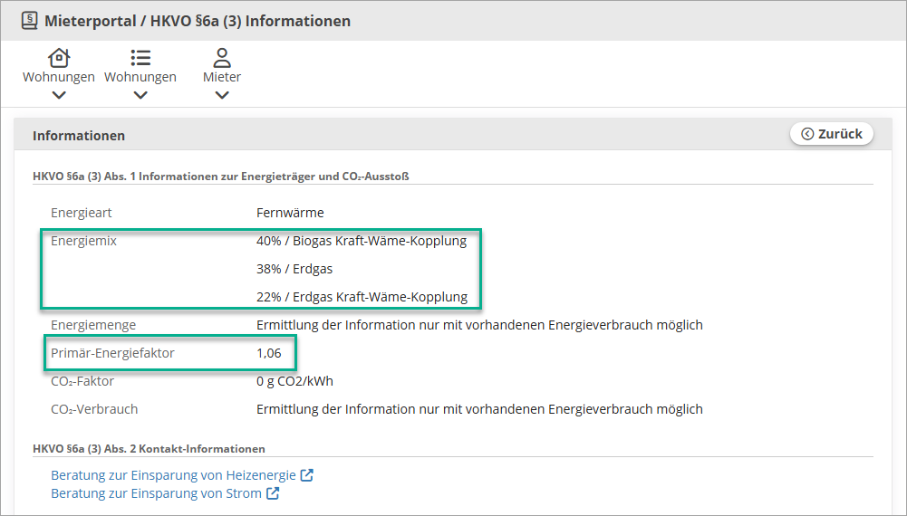Open the Mieter menu label
Viewport: 907px width, 516px height.
point(222,77)
